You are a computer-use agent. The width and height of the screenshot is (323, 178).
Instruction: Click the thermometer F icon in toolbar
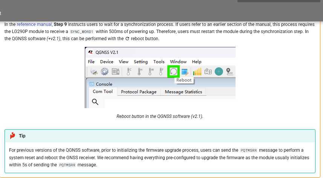[161, 71]
